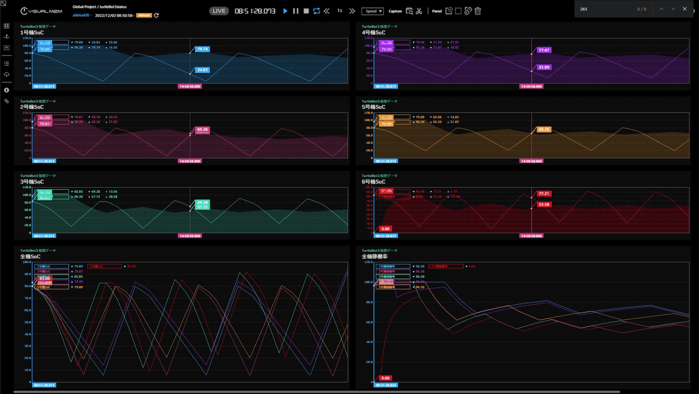
Task: Click the 全機SoC panel title
Action: pyautogui.click(x=30, y=257)
